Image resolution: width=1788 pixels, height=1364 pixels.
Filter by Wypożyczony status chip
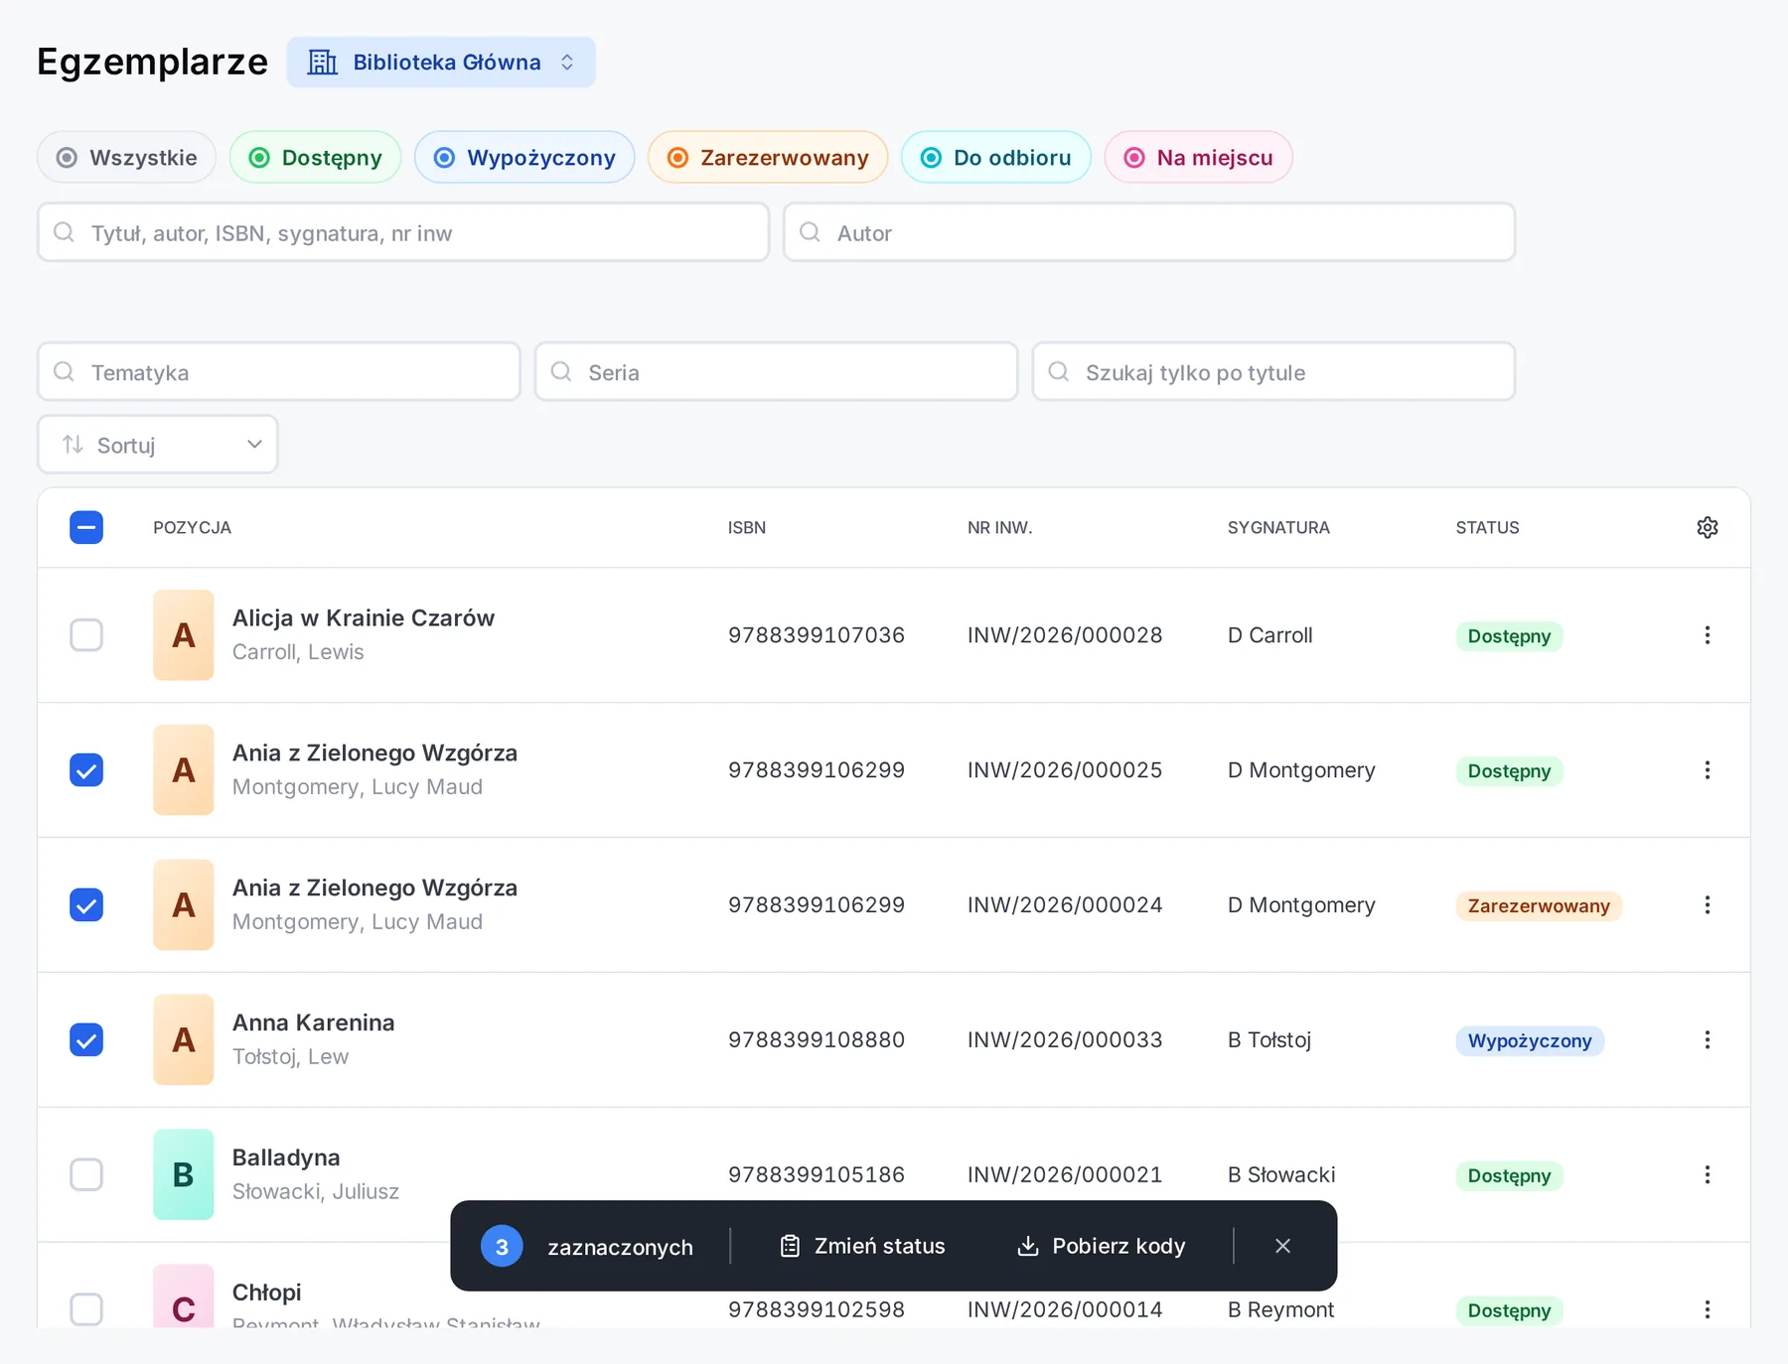pos(524,158)
